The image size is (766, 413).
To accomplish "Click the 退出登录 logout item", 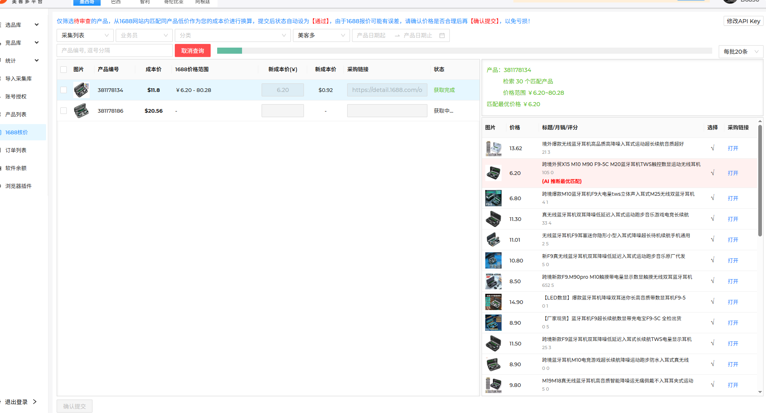I will (16, 402).
